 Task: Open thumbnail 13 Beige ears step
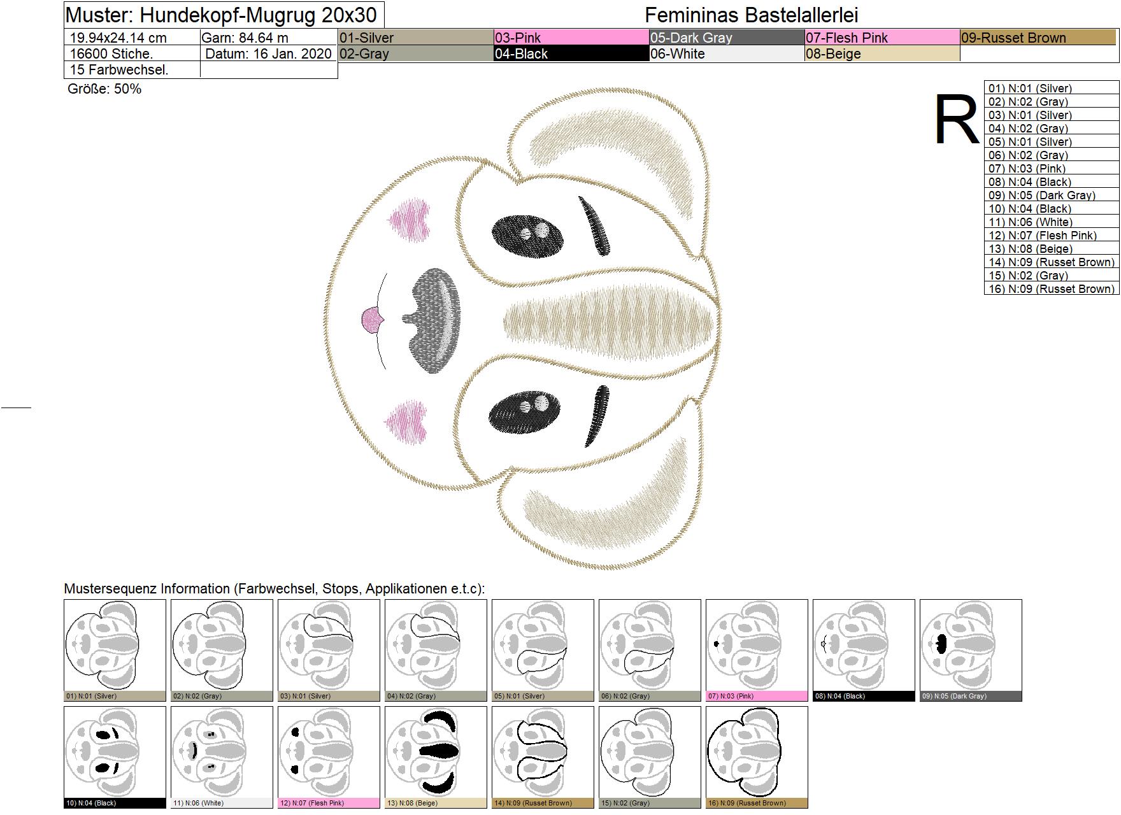click(x=436, y=757)
